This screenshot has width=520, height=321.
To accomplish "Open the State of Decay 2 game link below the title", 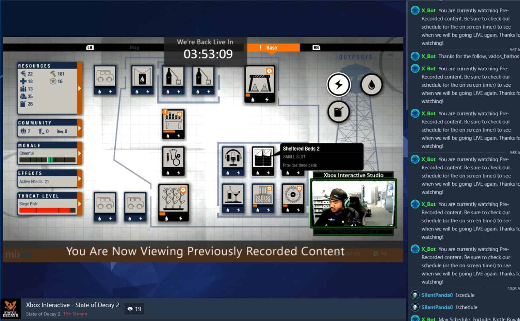I will point(43,314).
